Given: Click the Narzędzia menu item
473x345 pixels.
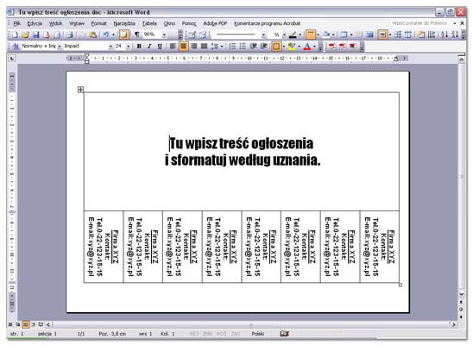Looking at the screenshot, I should 124,23.
